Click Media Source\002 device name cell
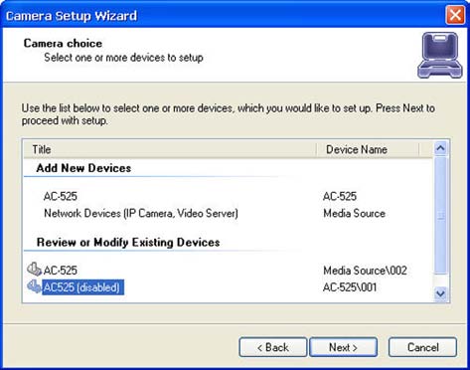The height and width of the screenshot is (370, 470). click(365, 271)
